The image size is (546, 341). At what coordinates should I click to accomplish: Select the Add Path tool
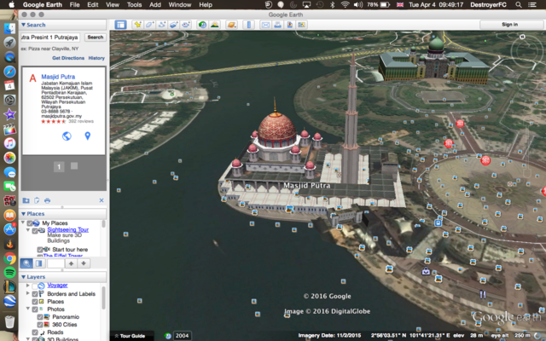pyautogui.click(x=161, y=25)
